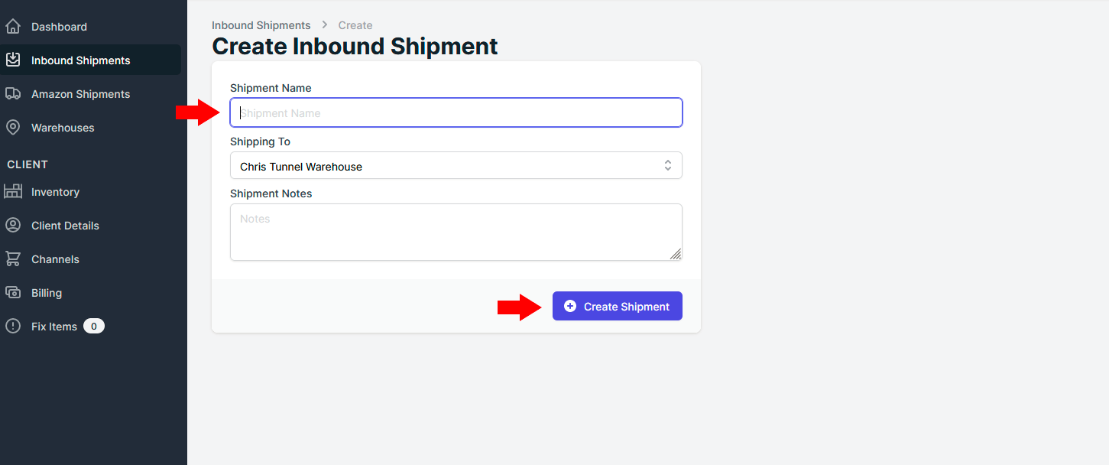Click the Warehouses location pin icon
The height and width of the screenshot is (465, 1109).
(12, 127)
